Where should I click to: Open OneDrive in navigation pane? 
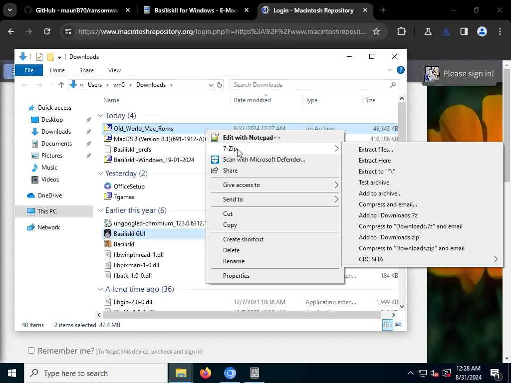(49, 195)
